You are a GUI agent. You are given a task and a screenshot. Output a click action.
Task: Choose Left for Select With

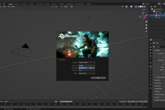click(82, 68)
